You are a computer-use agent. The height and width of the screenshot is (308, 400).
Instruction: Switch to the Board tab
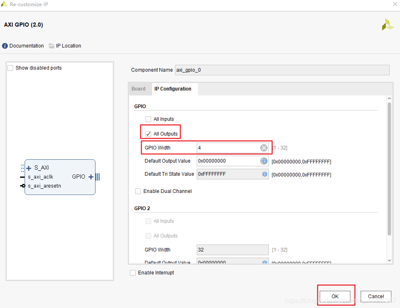(x=139, y=89)
